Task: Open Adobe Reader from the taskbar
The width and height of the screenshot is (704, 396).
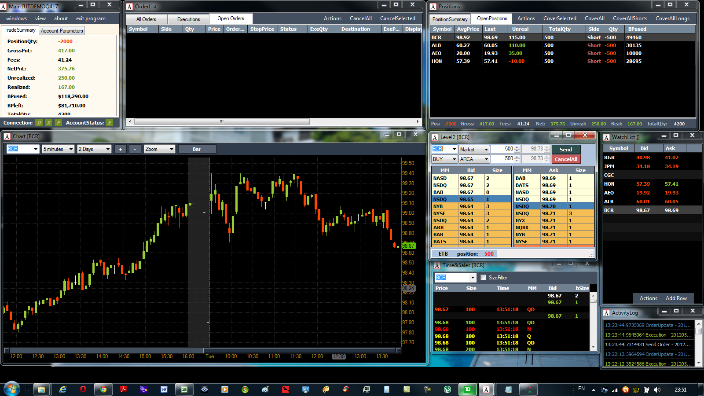Action: 124,389
